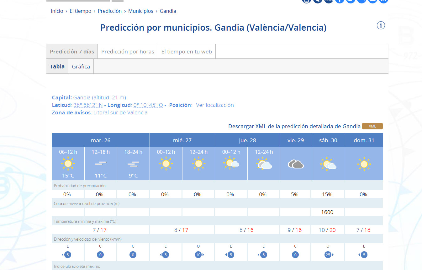Click Descargar XML de la predicción text
The width and height of the screenshot is (422, 270).
294,126
